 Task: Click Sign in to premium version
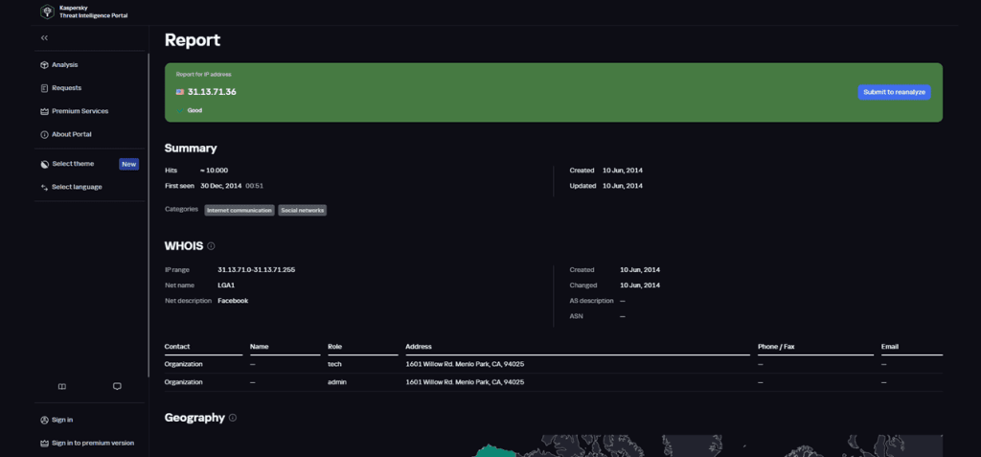click(92, 443)
